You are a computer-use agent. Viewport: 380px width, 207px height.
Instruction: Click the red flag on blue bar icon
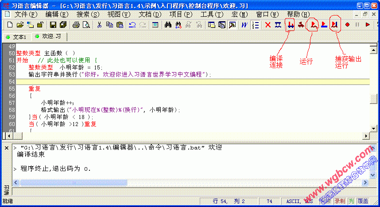pyautogui.click(x=324, y=25)
